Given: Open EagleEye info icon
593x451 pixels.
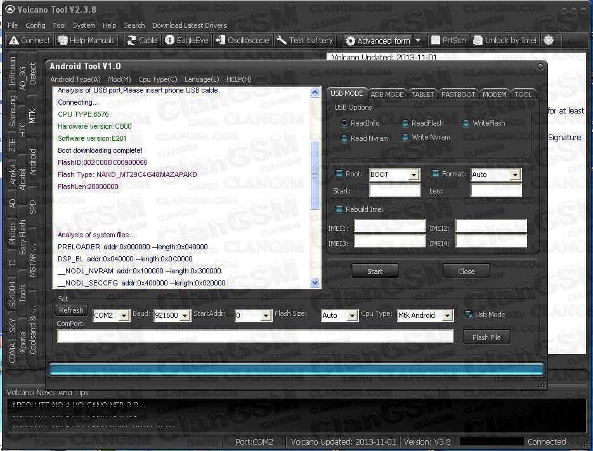Looking at the screenshot, I should [169, 40].
